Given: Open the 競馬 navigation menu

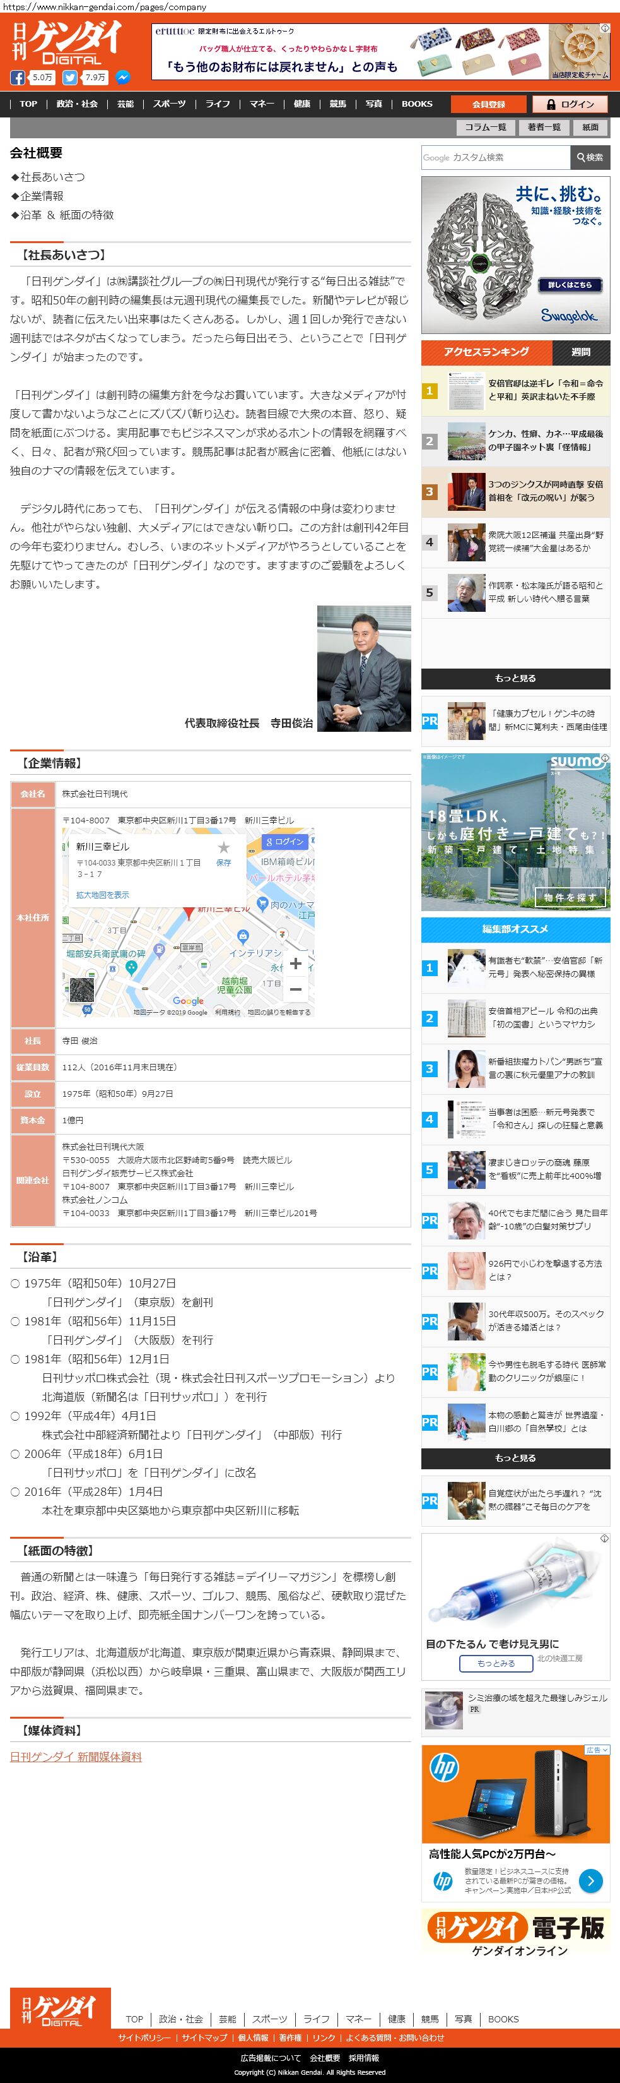Looking at the screenshot, I should [337, 104].
